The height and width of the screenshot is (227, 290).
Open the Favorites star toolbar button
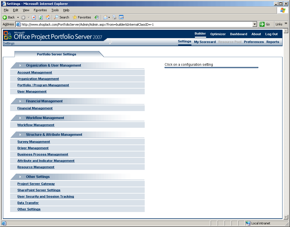(82, 17)
